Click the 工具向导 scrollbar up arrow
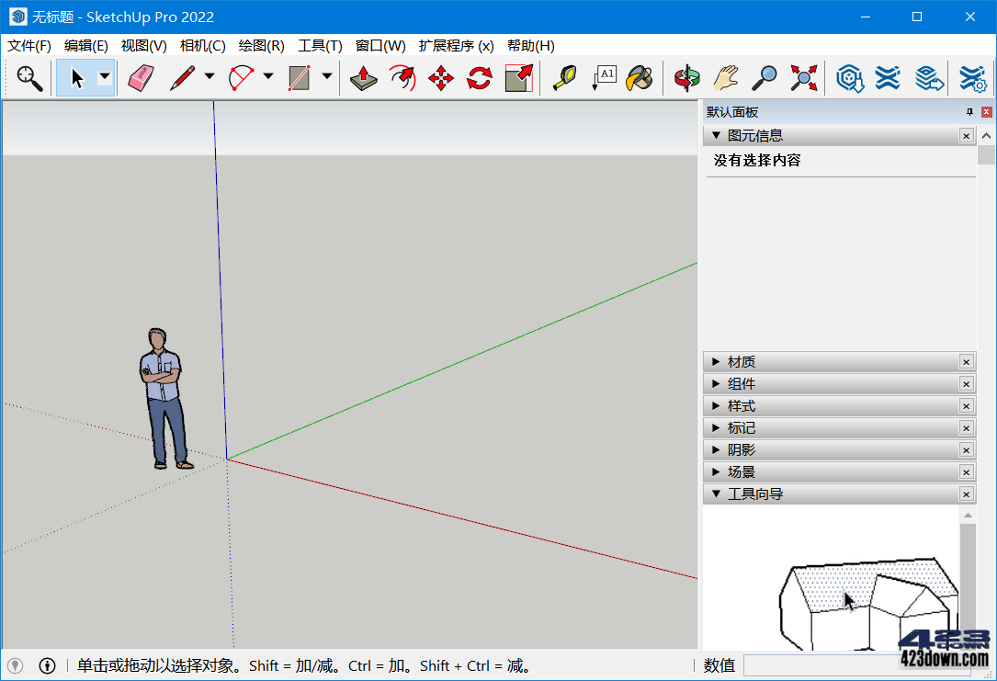The height and width of the screenshot is (681, 997). tap(968, 515)
